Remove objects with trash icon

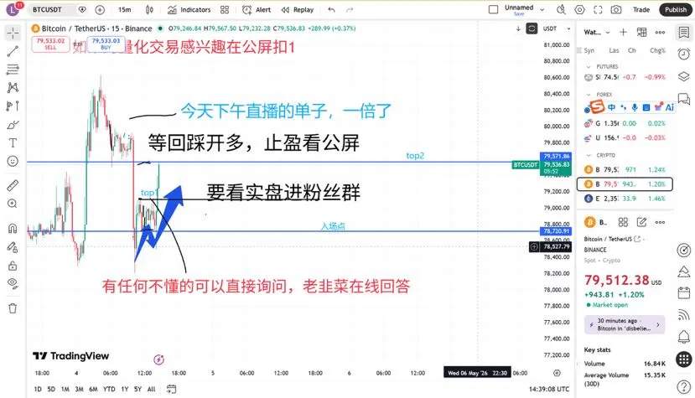tap(13, 308)
